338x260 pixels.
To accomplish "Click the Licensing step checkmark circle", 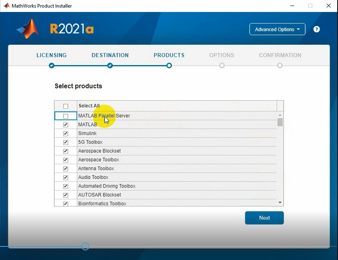I will click(51, 65).
